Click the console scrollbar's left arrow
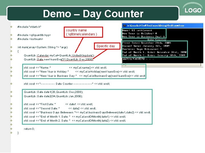Image resolution: width=205 pixels, height=153 pixels. pyautogui.click(x=124, y=65)
